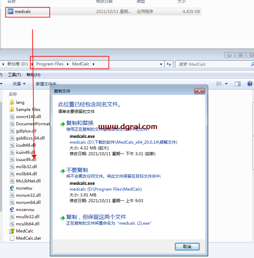This screenshot has height=258, width=254.
Task: Go to Program Files in breadcrumb
Action: click(50, 64)
